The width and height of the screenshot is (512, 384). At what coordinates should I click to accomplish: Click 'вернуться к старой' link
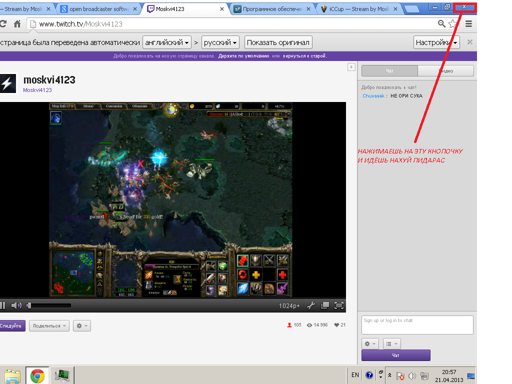[304, 56]
